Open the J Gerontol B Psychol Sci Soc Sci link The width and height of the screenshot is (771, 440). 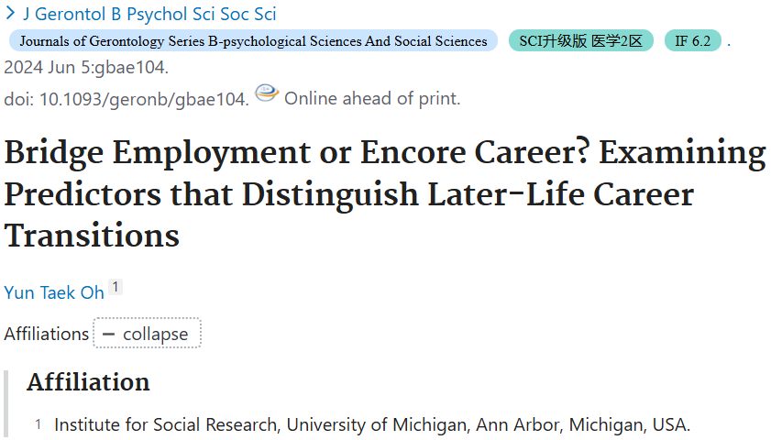tap(149, 14)
